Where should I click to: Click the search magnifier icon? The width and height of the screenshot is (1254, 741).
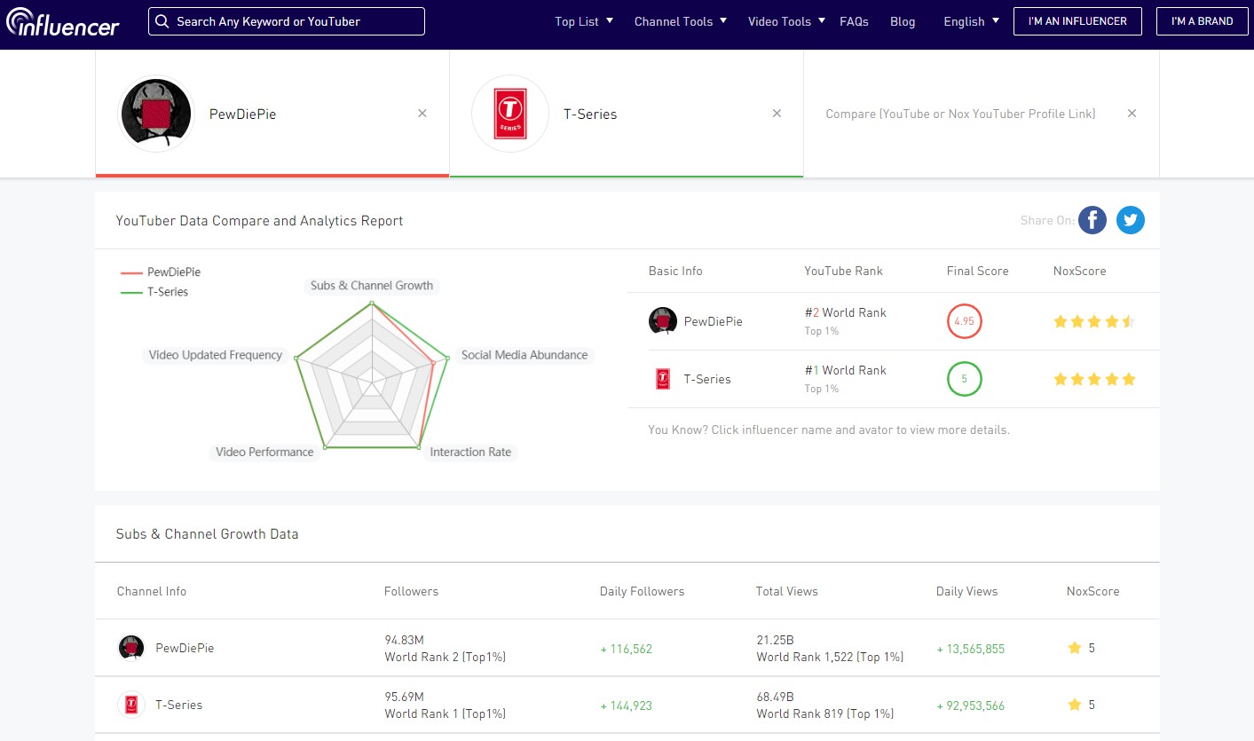162,21
